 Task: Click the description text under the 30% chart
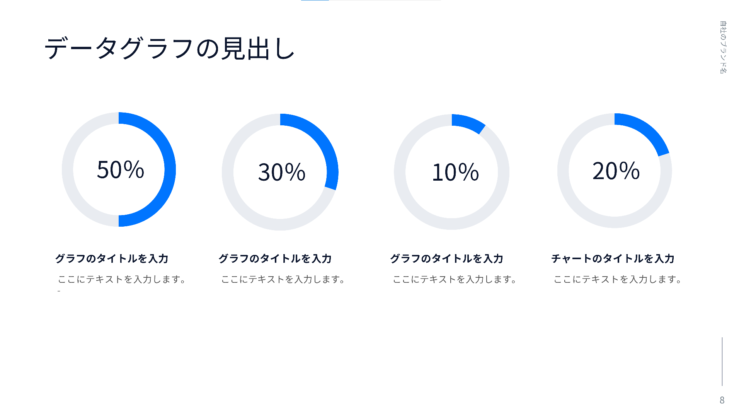pos(283,279)
